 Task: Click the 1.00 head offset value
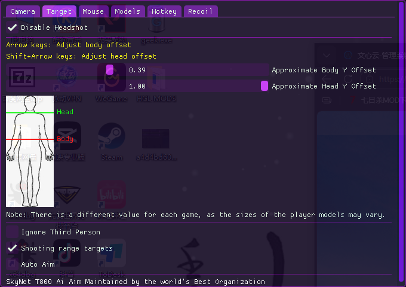(137, 86)
